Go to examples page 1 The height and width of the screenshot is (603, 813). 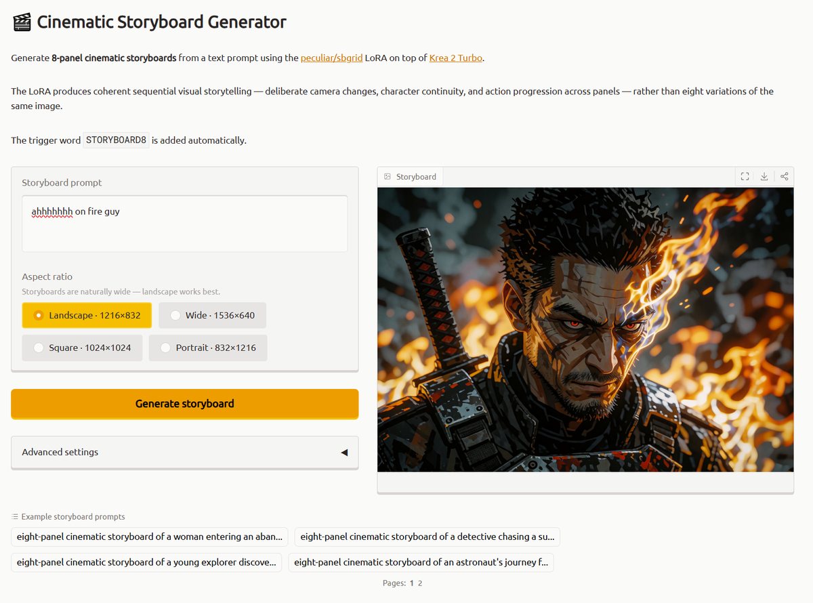pyautogui.click(x=411, y=583)
